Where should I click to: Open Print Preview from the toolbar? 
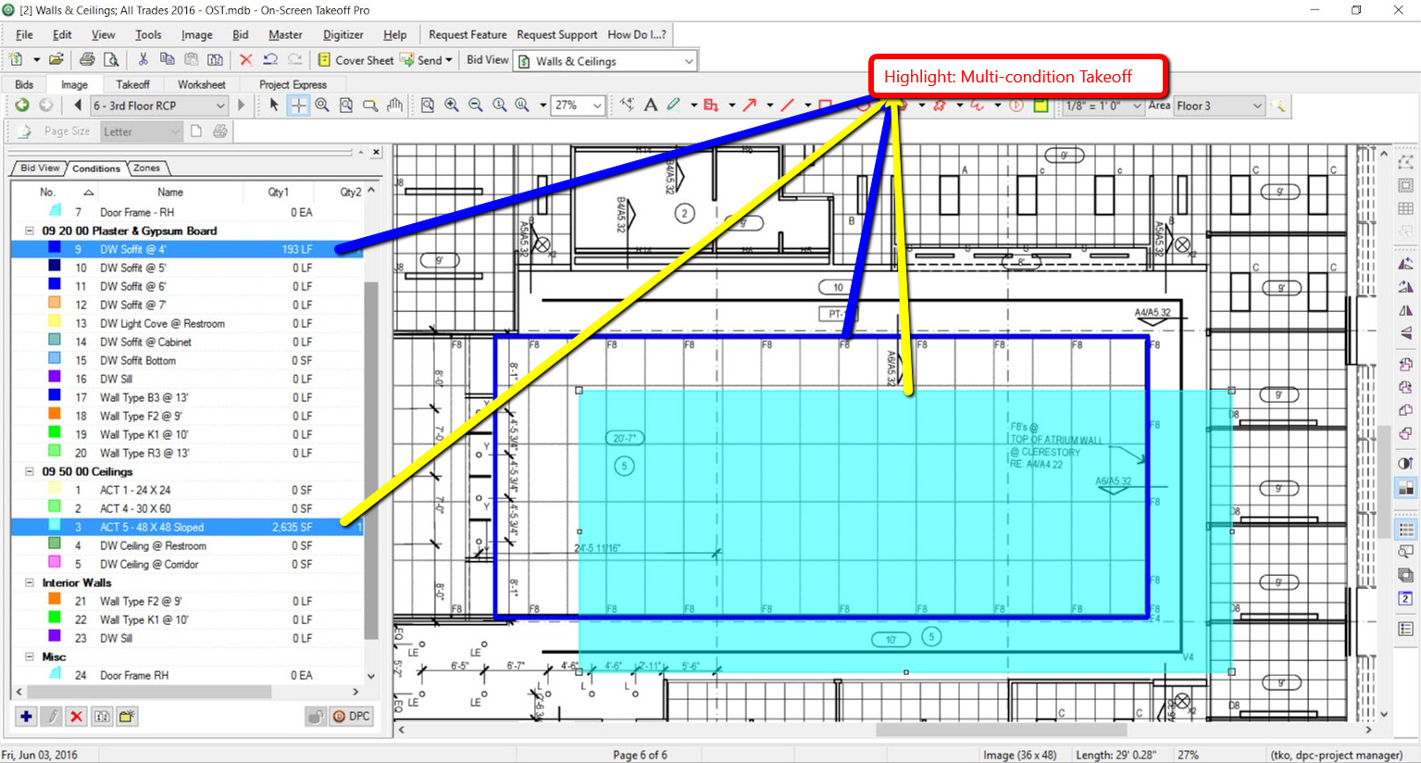tap(111, 60)
